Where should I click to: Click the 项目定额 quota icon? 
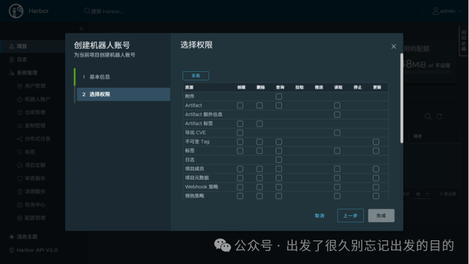[20, 165]
